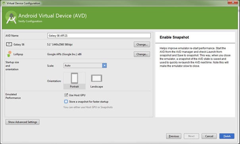Uncheck the Use Host GPU checkbox

coord(66,95)
